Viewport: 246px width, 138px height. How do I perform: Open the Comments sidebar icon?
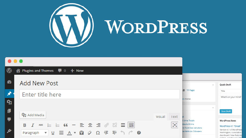tap(9, 119)
